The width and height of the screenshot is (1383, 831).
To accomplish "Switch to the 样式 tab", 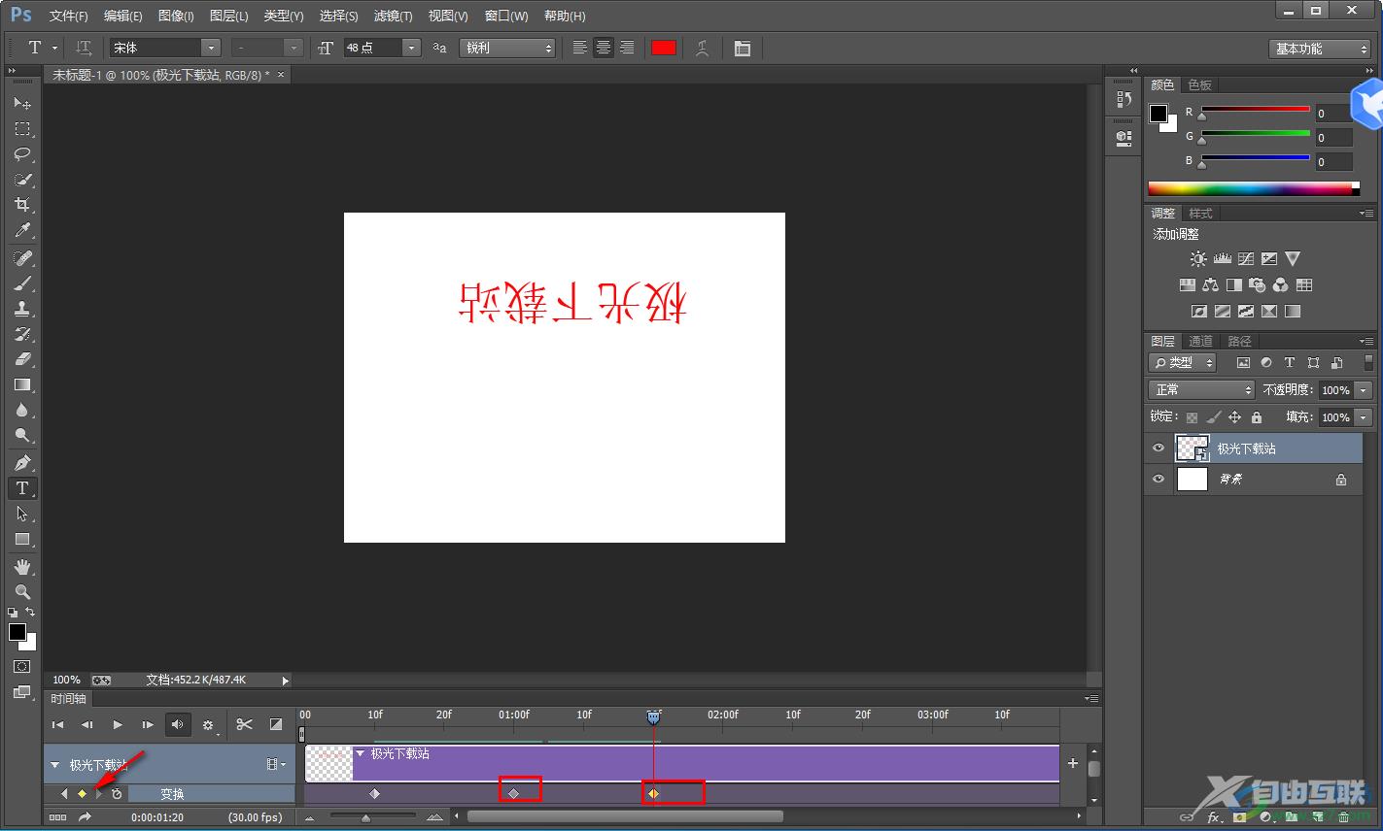I will pos(1201,213).
